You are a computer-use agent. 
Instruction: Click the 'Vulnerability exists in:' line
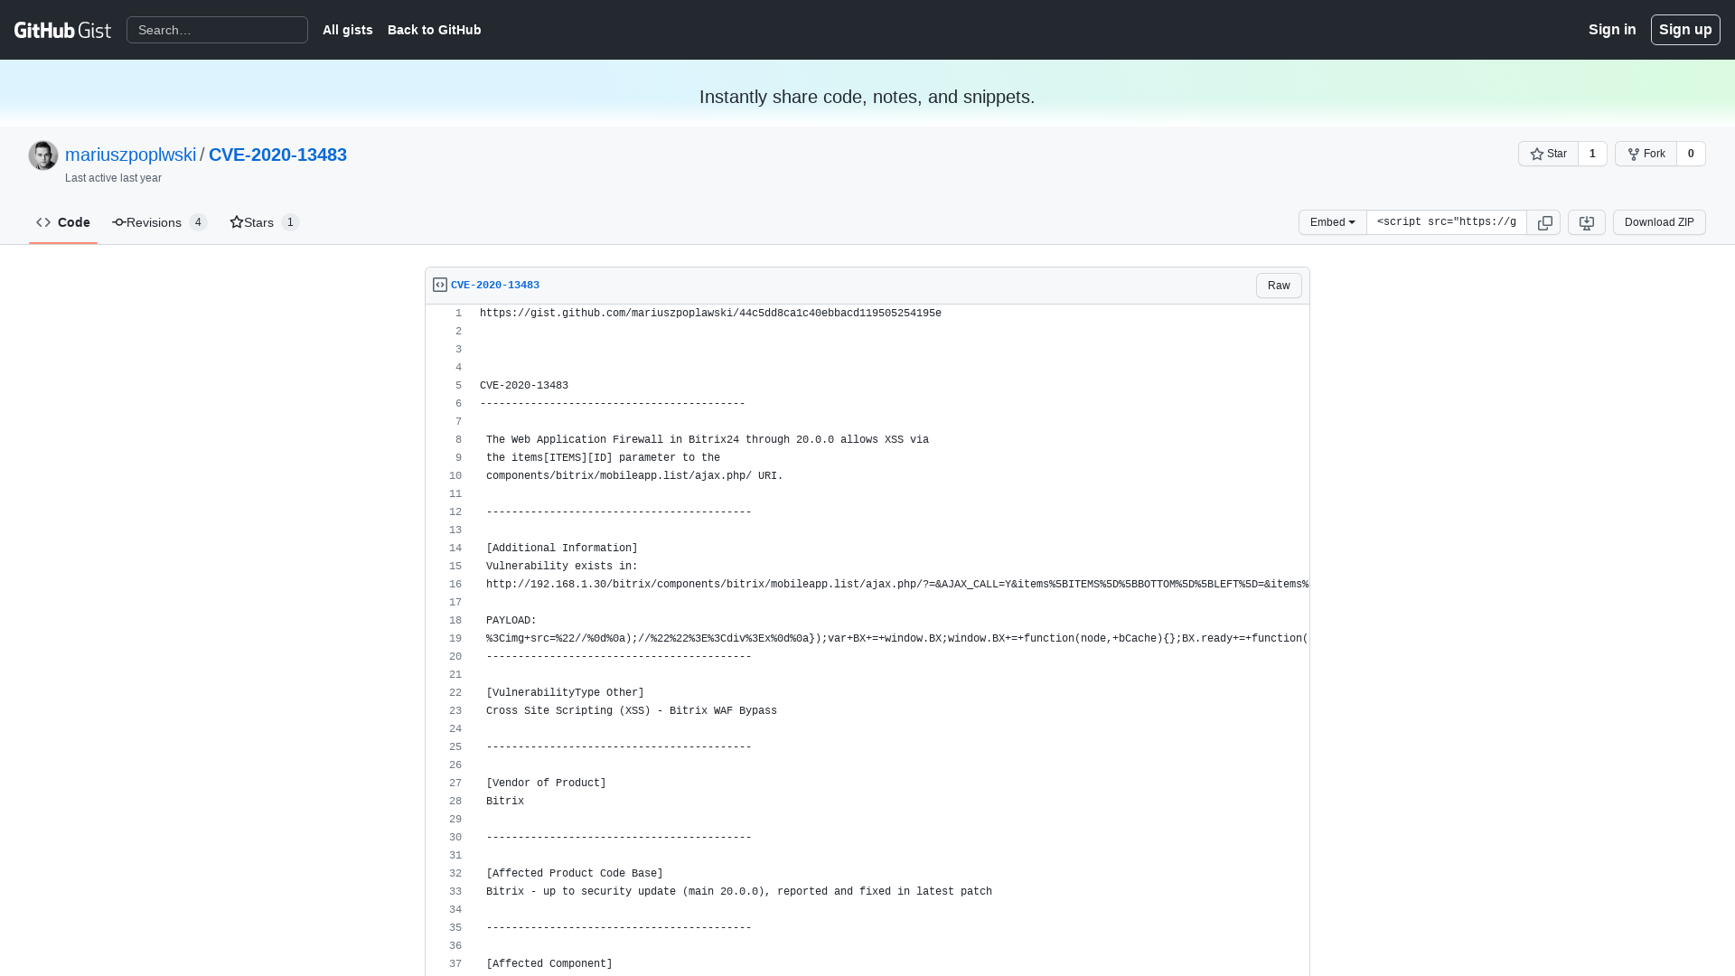[562, 567]
